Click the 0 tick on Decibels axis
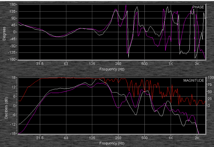This screenshot has width=214, height=147. click(x=15, y=106)
